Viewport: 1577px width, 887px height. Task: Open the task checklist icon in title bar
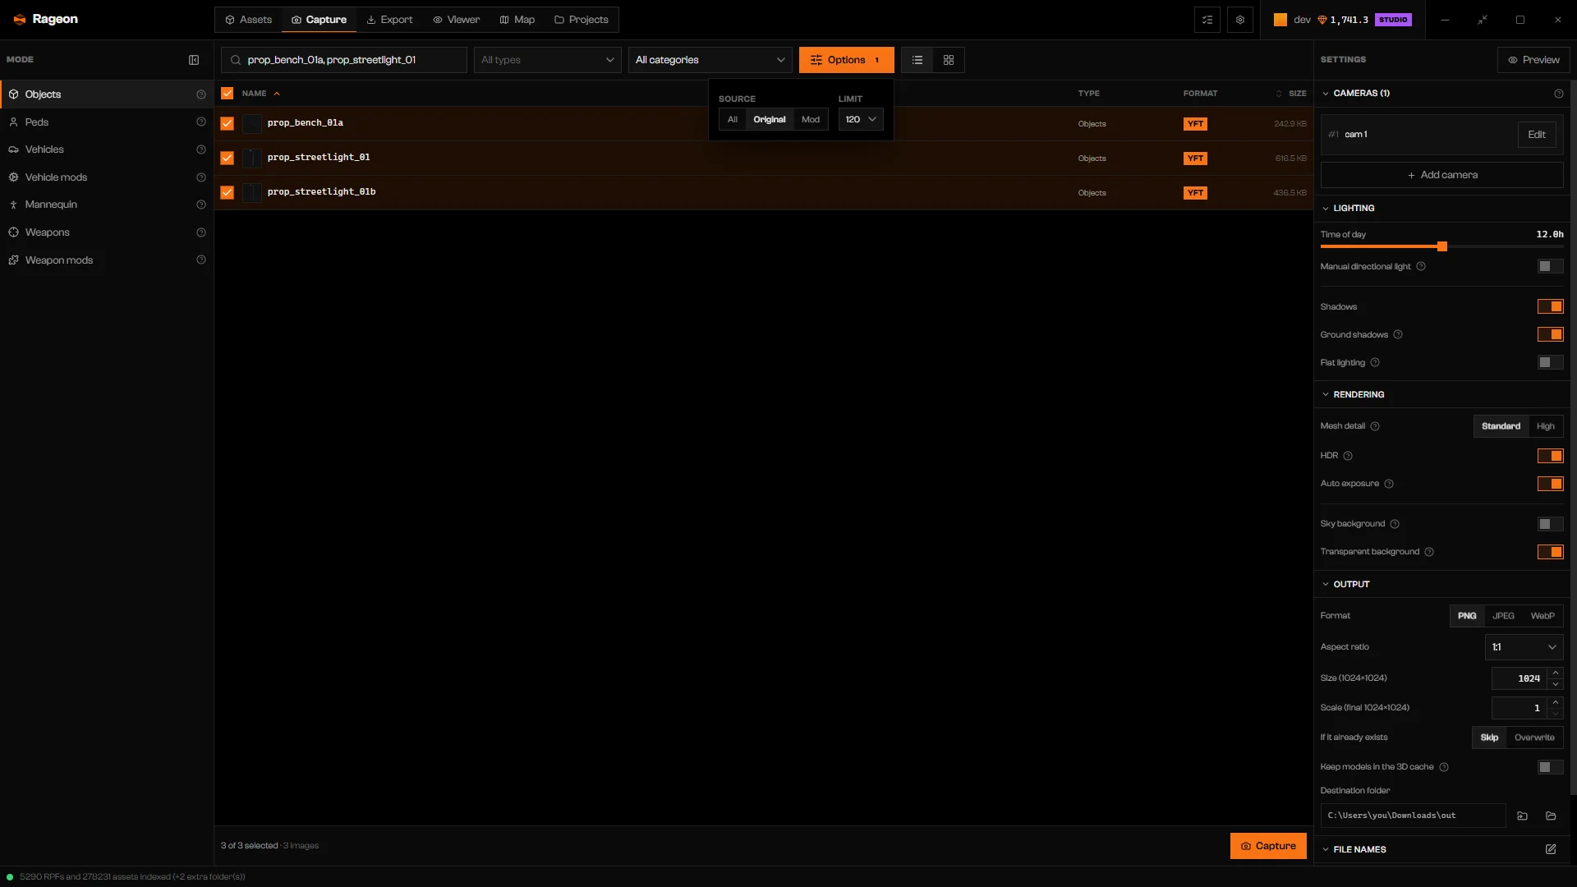click(1207, 20)
